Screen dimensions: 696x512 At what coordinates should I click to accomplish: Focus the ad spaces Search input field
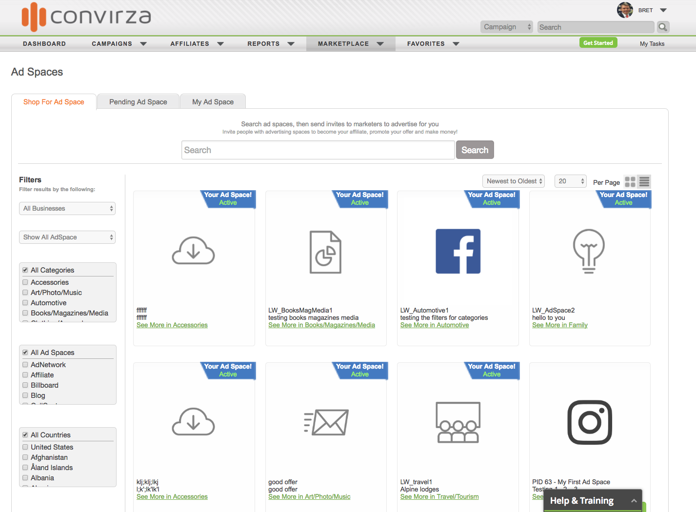coord(318,150)
